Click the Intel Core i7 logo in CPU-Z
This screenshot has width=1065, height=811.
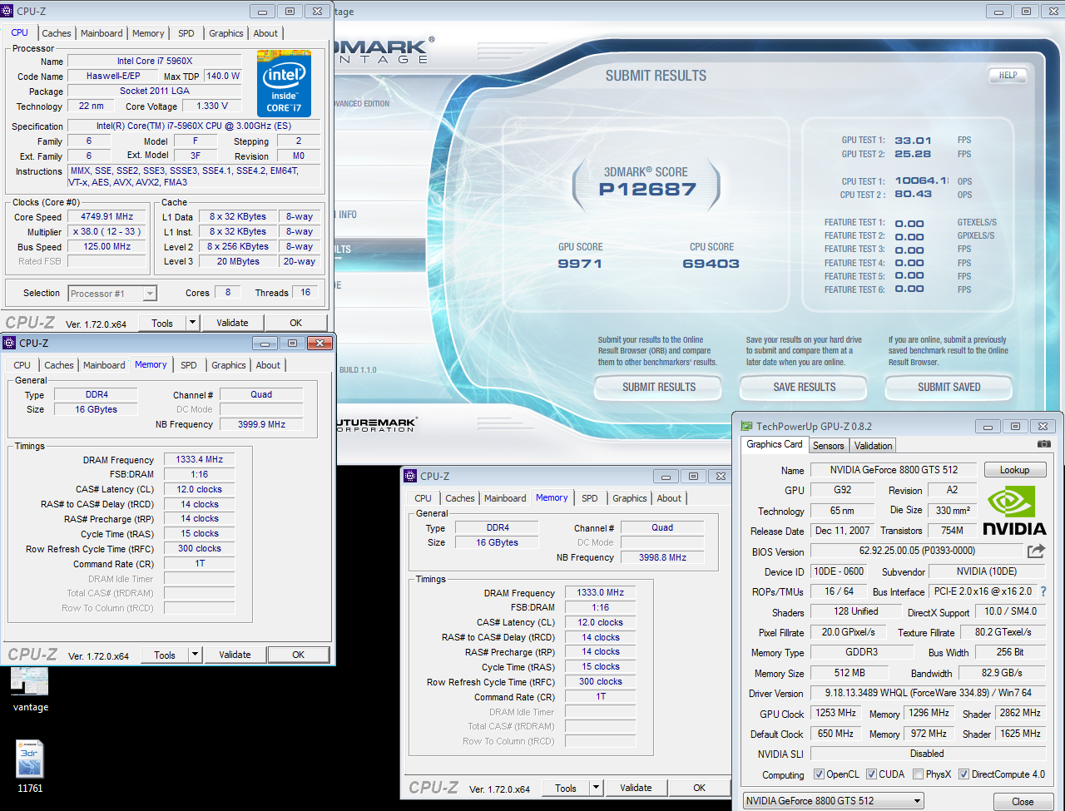coord(284,84)
